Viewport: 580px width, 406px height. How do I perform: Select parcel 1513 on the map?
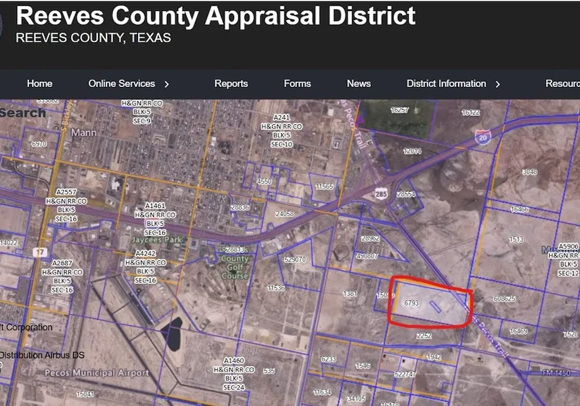tap(516, 240)
